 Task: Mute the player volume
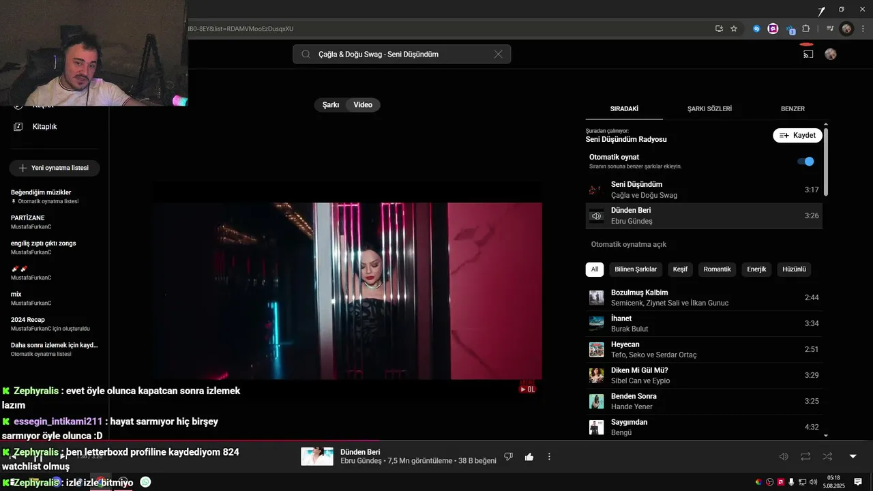(x=784, y=456)
